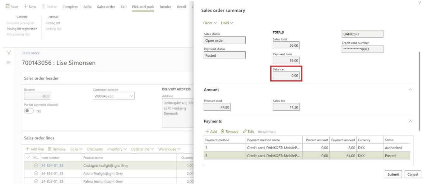Click the summary pane vertical scrollbar
Viewport: 432px width, 190px height.
click(x=419, y=90)
